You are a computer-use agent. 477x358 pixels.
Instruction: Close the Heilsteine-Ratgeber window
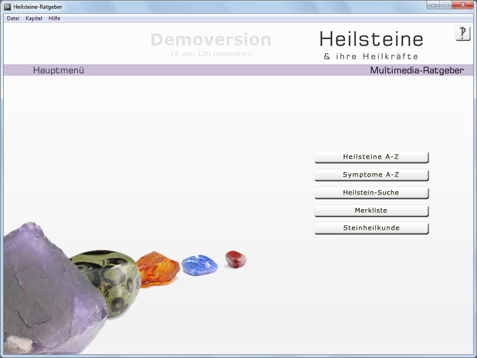tap(463, 5)
